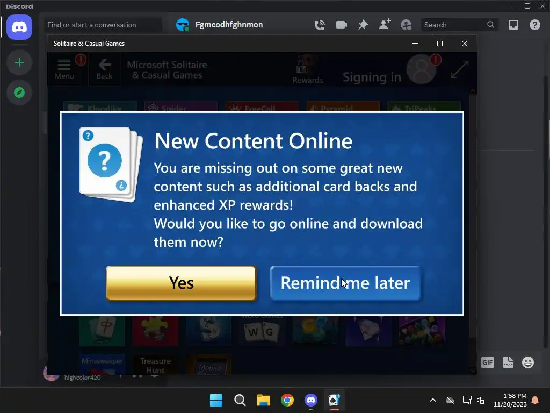Open File Explorer from taskbar
Image resolution: width=550 pixels, height=413 pixels.
263,400
